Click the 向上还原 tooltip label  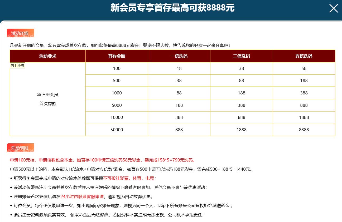click(17, 65)
